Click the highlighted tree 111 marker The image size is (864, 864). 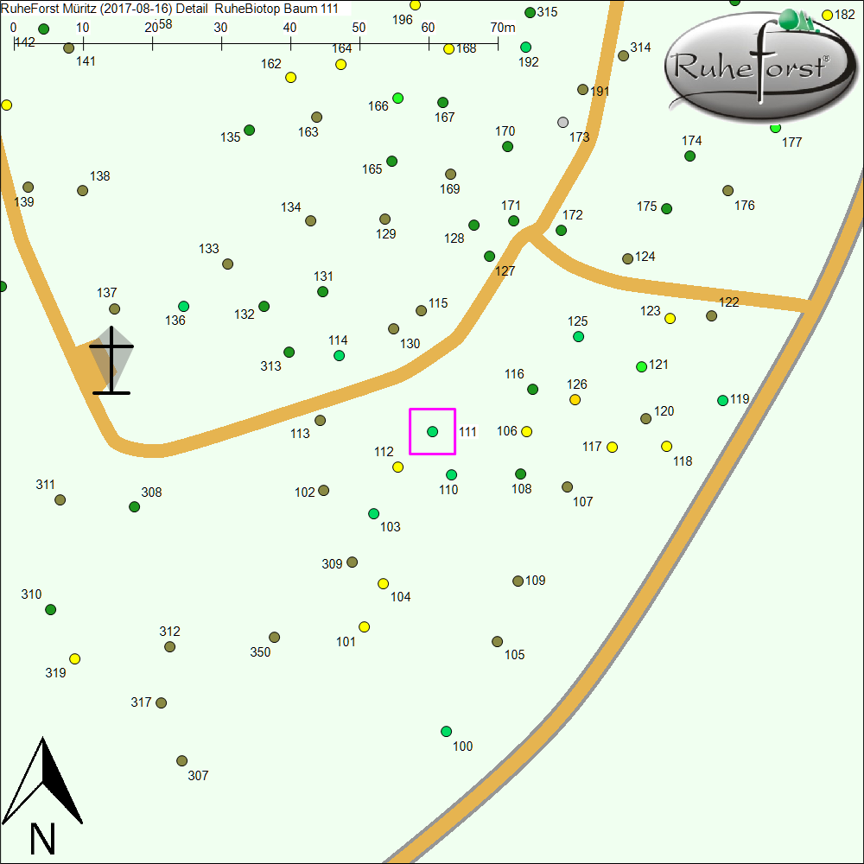(432, 431)
